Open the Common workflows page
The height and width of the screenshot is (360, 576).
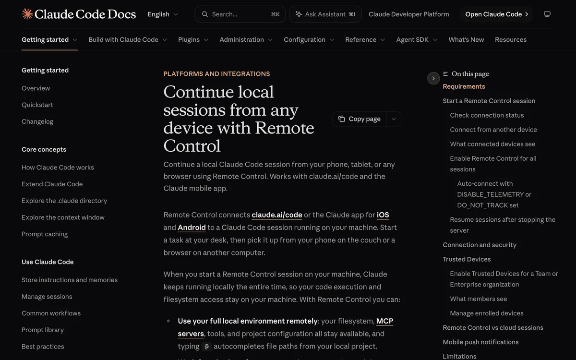point(51,313)
